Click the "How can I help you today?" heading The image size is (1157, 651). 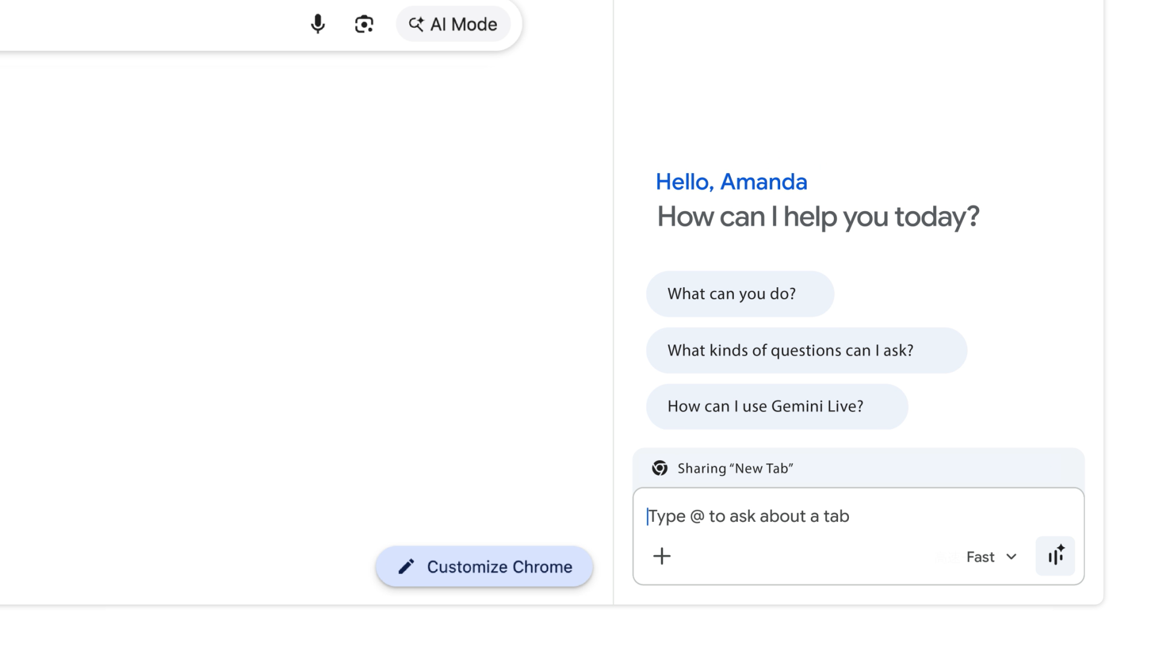(818, 217)
